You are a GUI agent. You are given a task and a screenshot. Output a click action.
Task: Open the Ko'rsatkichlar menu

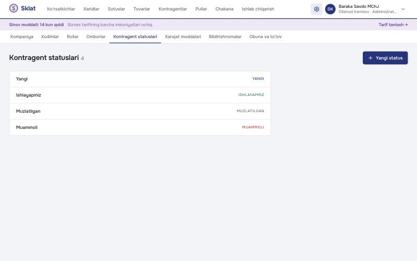pos(61,9)
